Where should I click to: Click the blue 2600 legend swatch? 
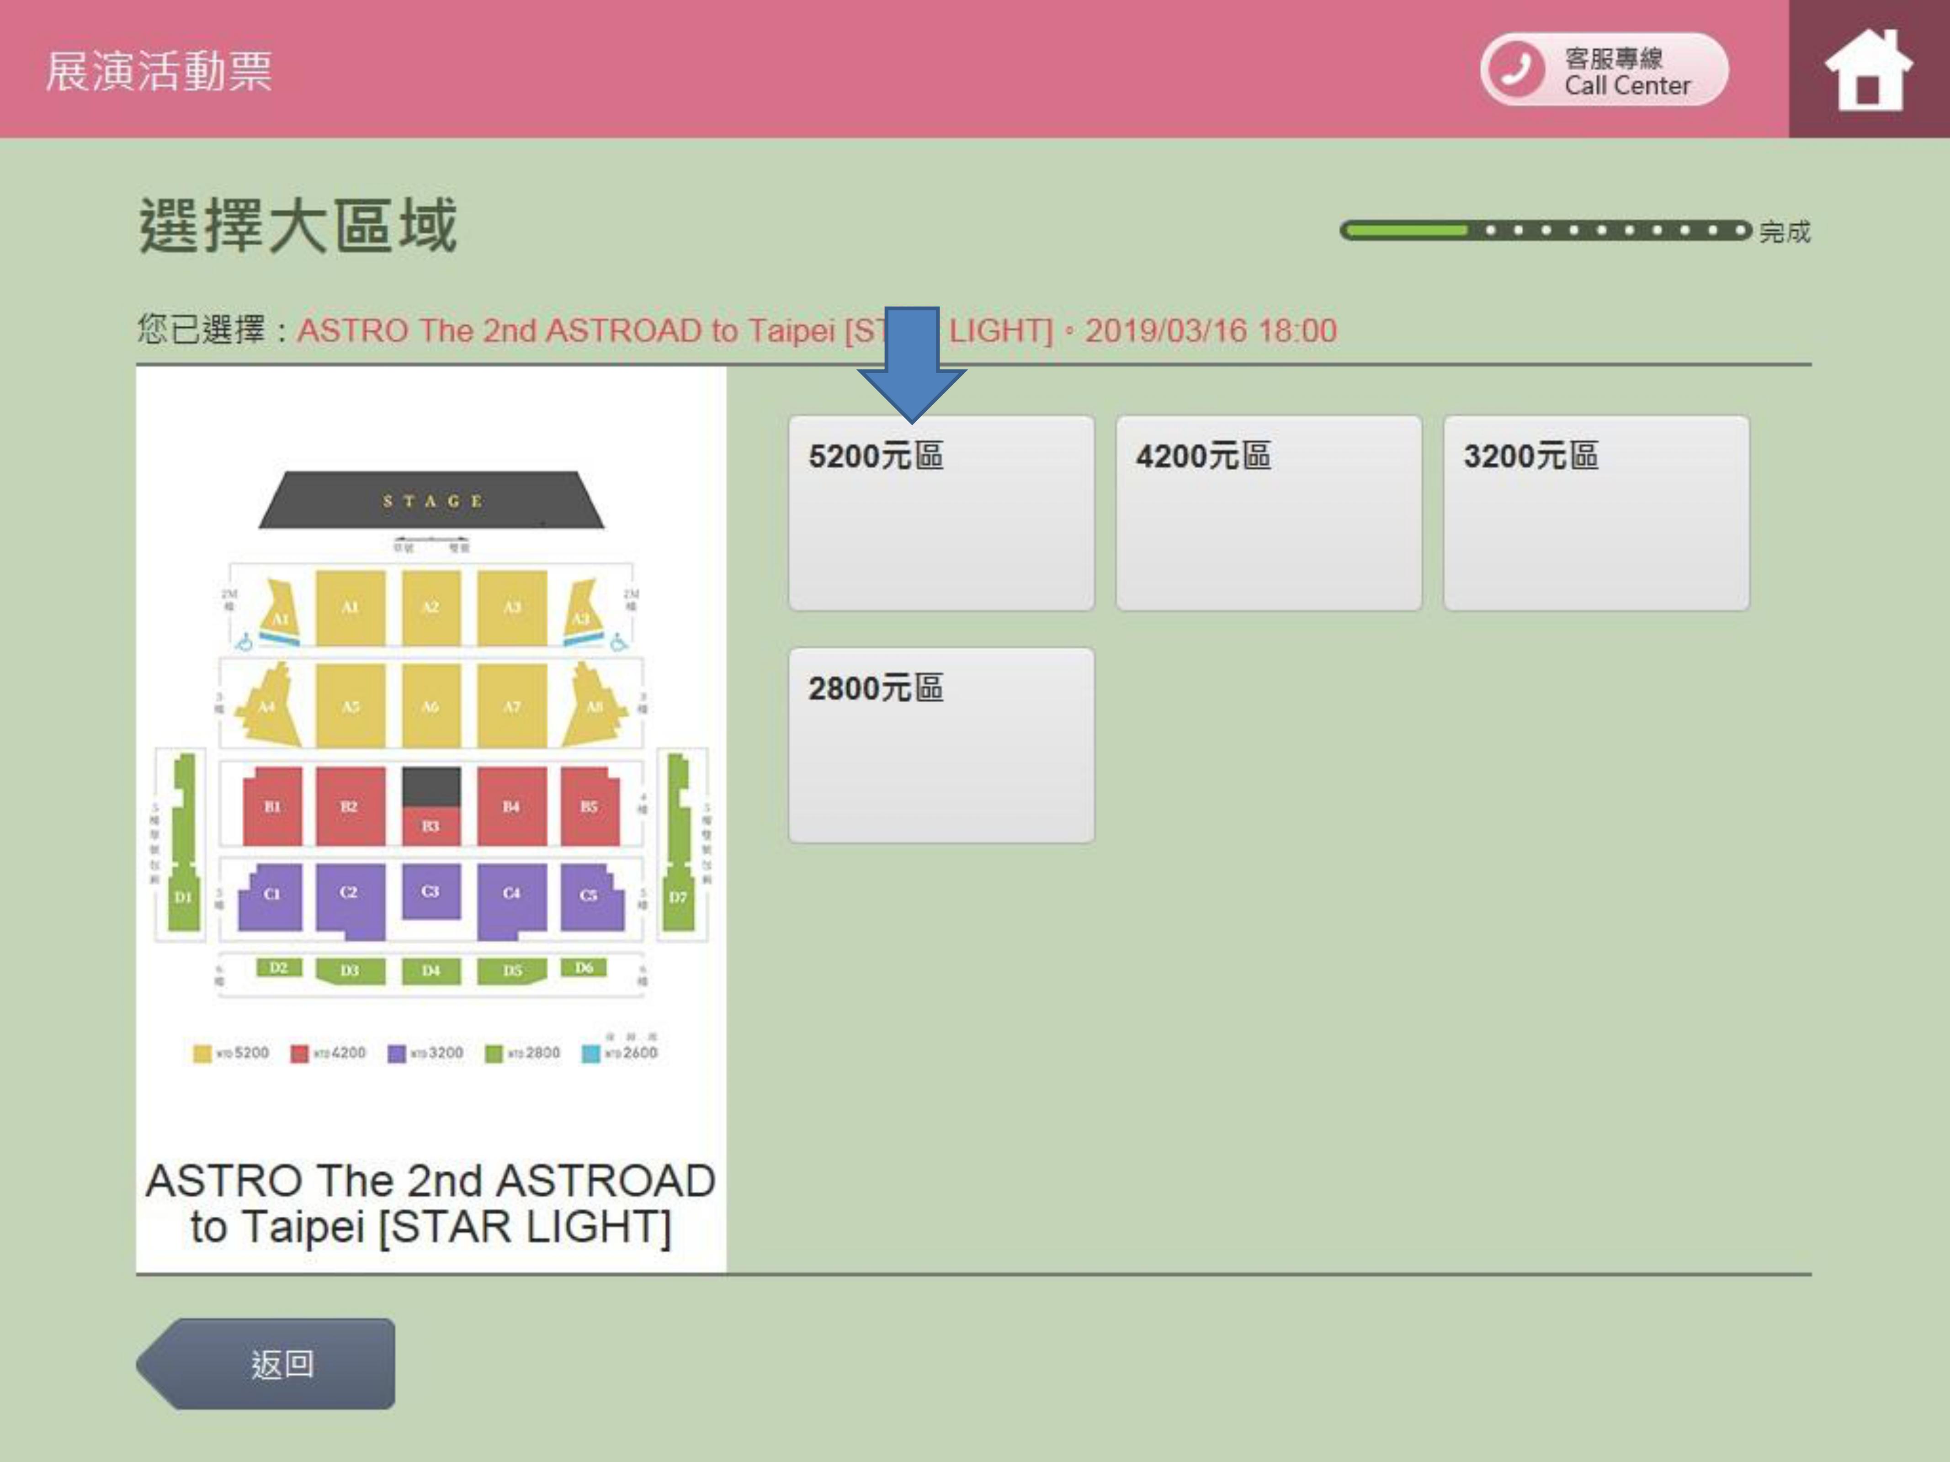pos(590,1053)
